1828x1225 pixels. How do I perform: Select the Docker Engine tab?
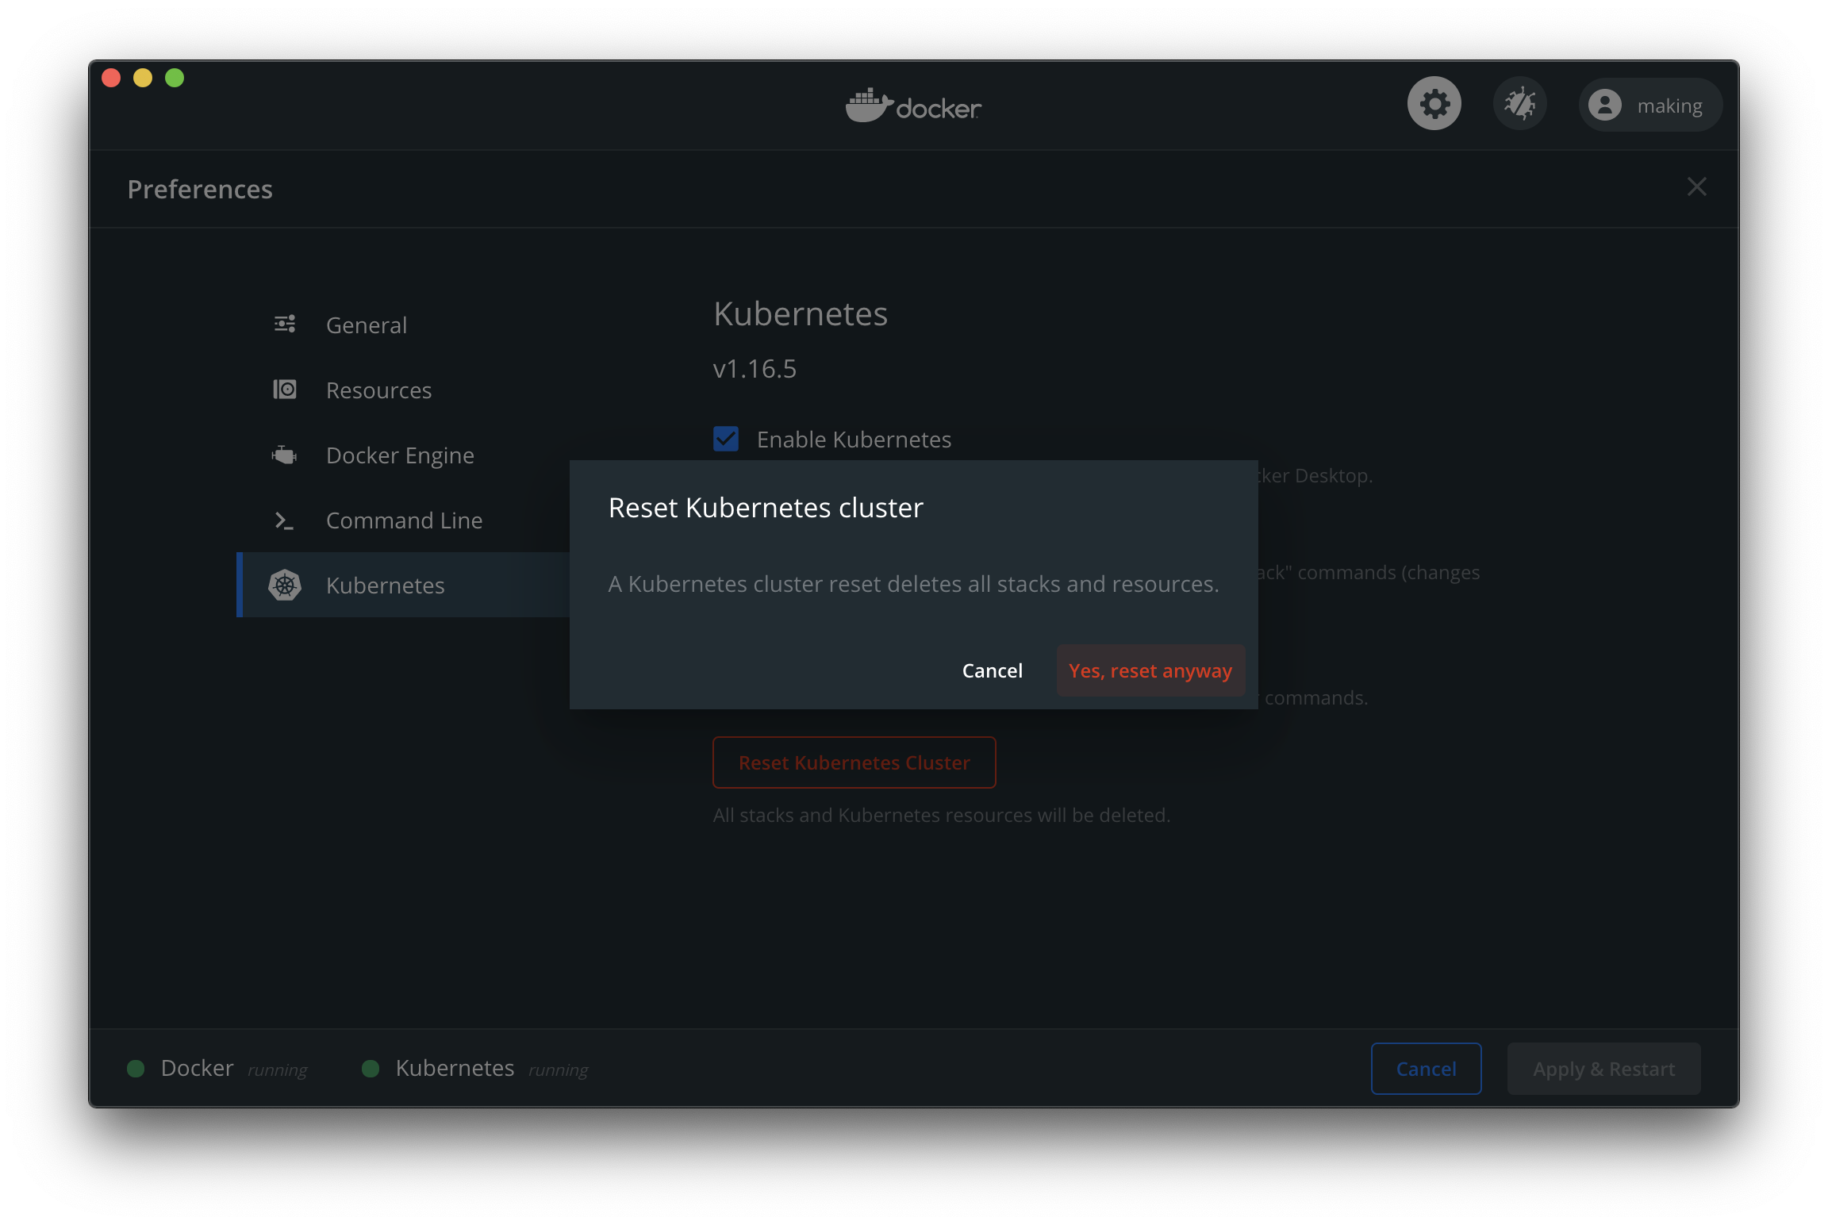400,455
